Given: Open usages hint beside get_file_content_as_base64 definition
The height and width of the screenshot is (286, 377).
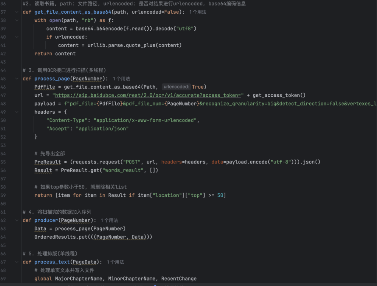Looking at the screenshot, I should tap(197, 12).
